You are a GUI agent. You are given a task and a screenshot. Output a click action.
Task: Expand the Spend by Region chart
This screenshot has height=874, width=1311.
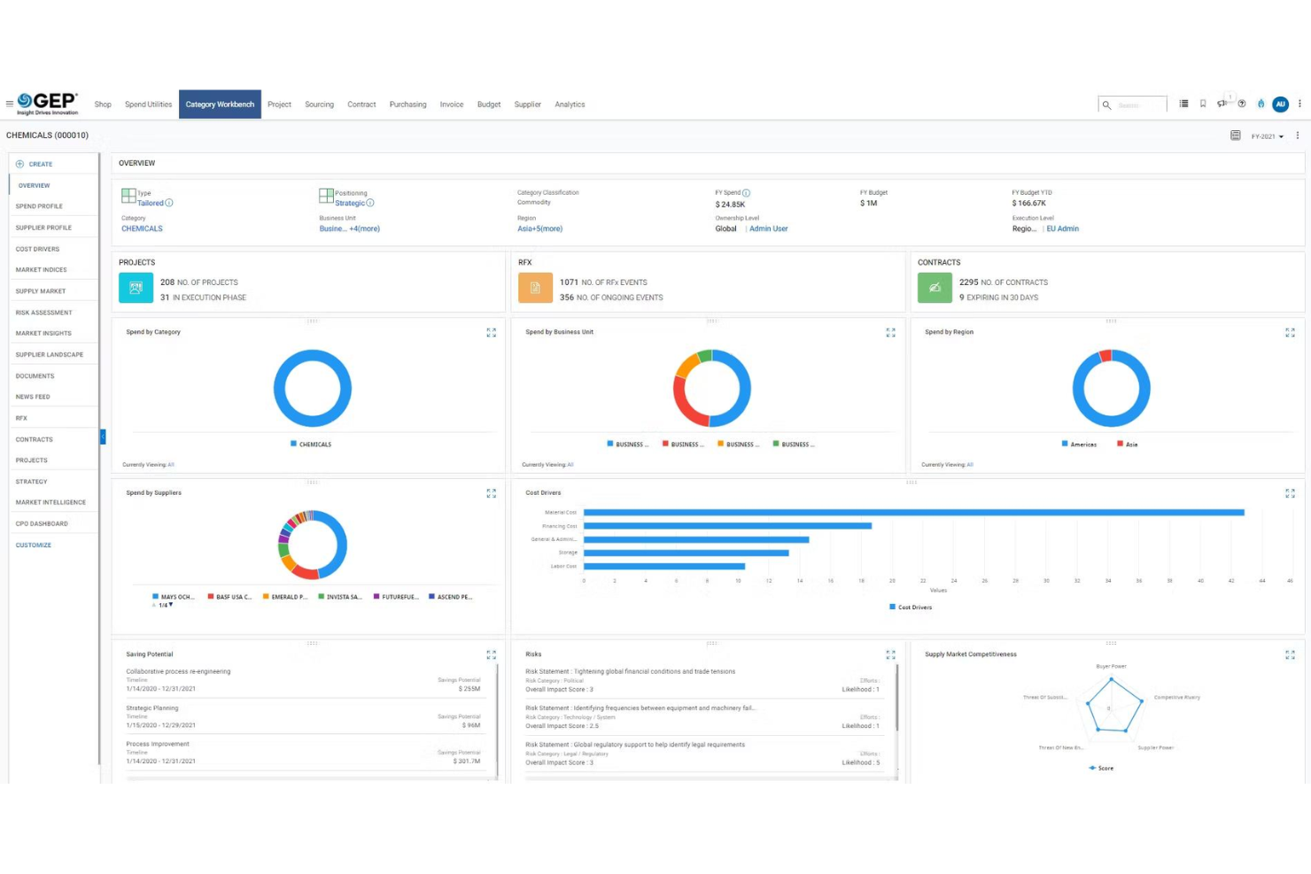[x=1290, y=333]
